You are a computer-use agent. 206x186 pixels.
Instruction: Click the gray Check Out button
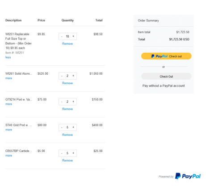click(x=166, y=76)
